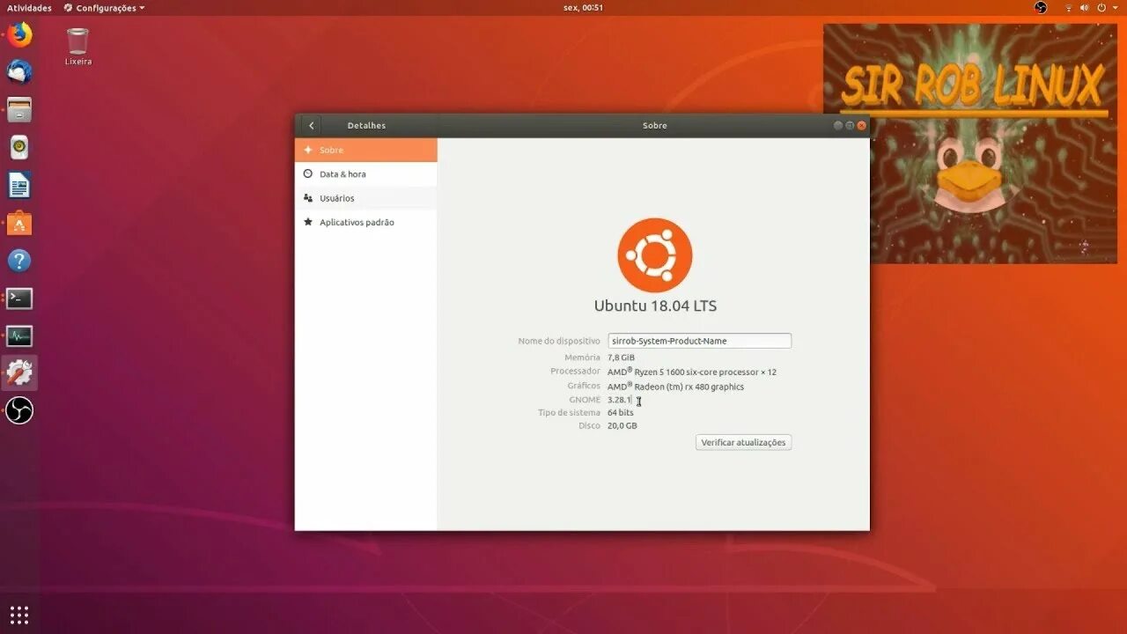Open the Help icon in dock
This screenshot has width=1127, height=634.
tap(19, 261)
